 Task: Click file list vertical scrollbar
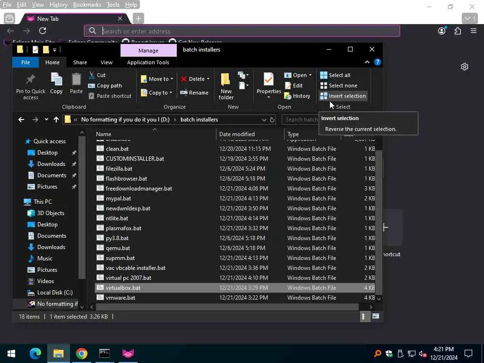[x=379, y=222]
